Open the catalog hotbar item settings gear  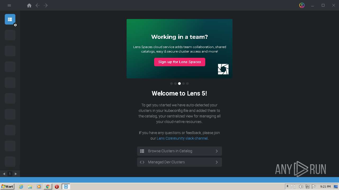15,25
